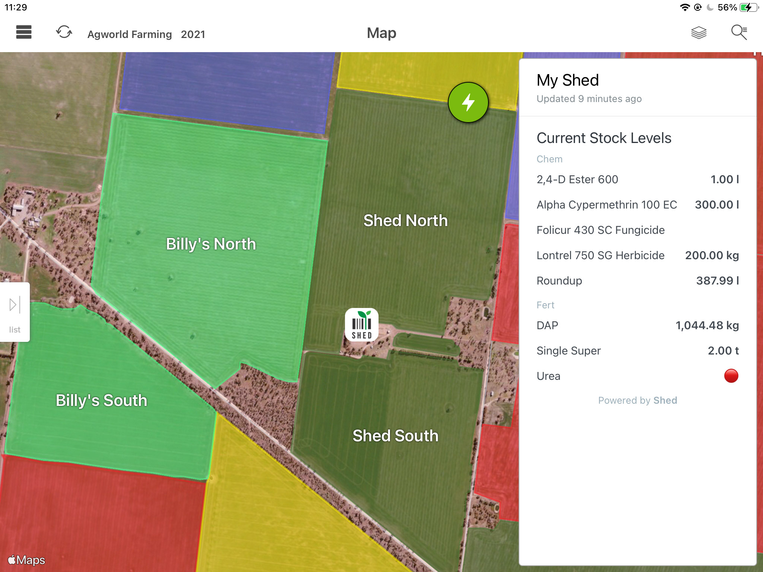Open the 2,4-D Ester 600 row
Image resolution: width=763 pixels, height=572 pixels.
pos(637,179)
